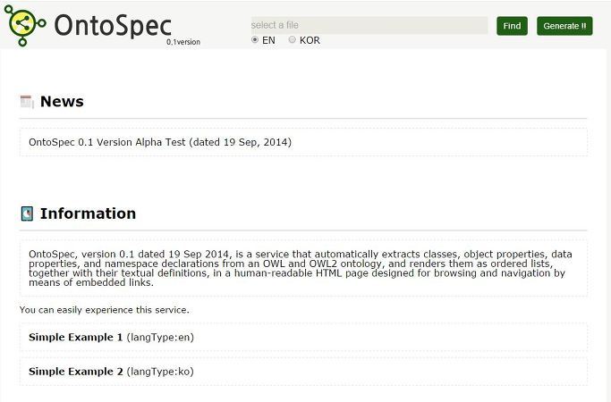Click the newspaper icon beside News
The height and width of the screenshot is (402, 611).
coord(27,102)
